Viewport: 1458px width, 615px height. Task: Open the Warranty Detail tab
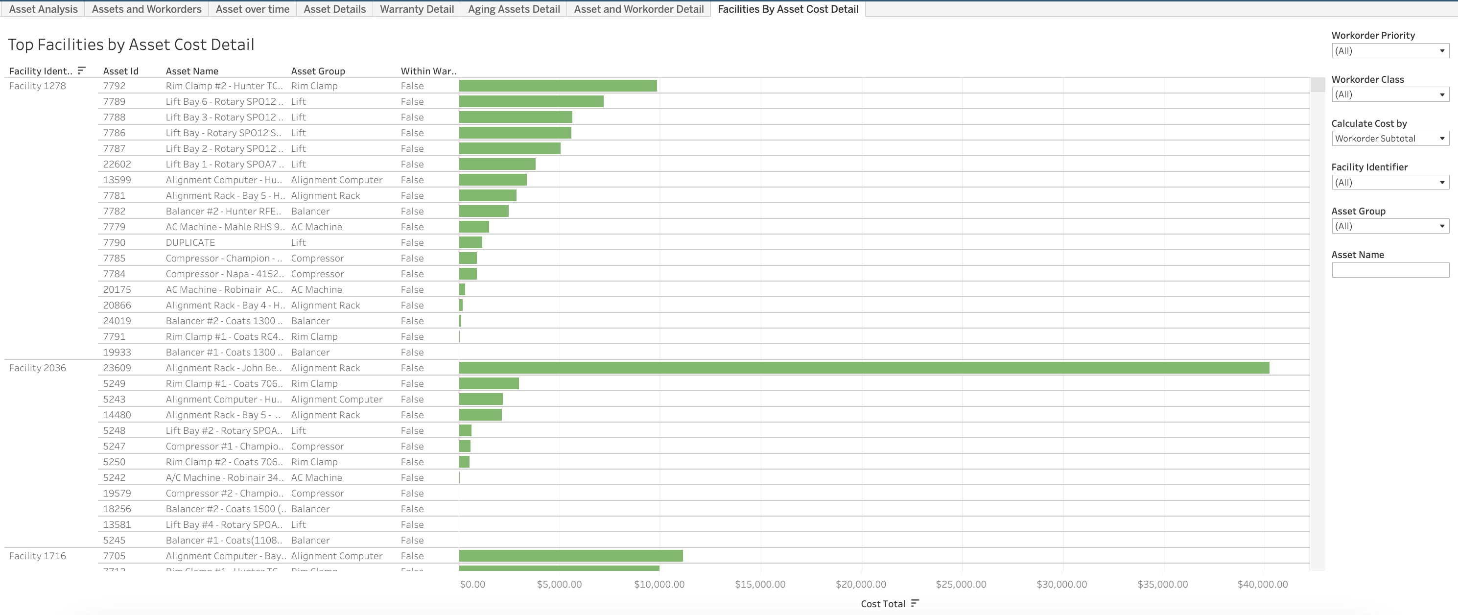417,9
